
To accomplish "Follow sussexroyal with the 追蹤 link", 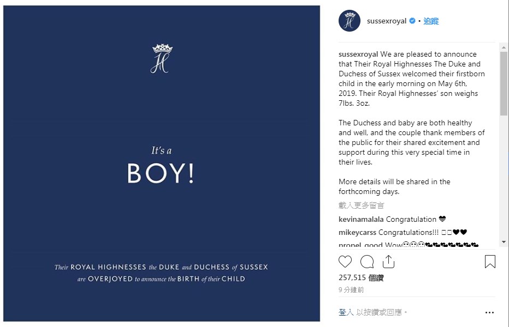I will [x=431, y=21].
